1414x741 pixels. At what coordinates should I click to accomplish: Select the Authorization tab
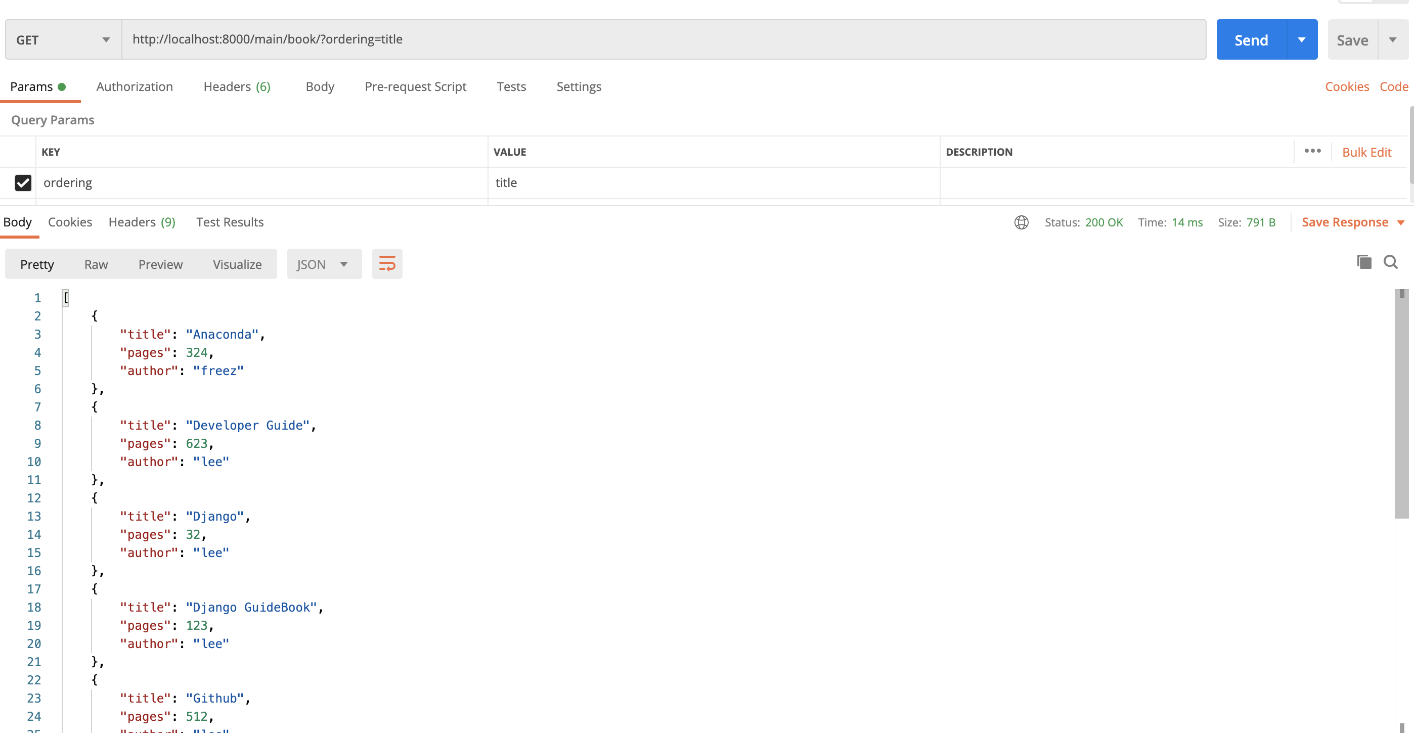click(x=134, y=86)
